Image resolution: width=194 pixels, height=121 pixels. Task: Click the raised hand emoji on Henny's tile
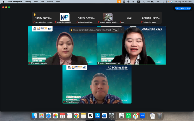(x=35, y=14)
